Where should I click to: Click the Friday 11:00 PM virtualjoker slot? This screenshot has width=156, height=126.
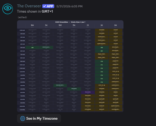(88, 110)
